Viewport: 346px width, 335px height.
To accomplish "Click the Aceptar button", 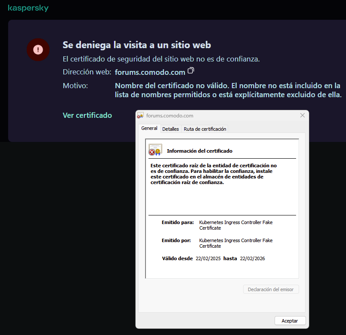I will 290,321.
